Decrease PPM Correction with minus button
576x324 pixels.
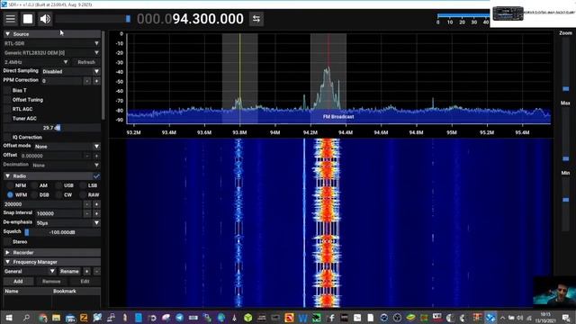pos(87,81)
